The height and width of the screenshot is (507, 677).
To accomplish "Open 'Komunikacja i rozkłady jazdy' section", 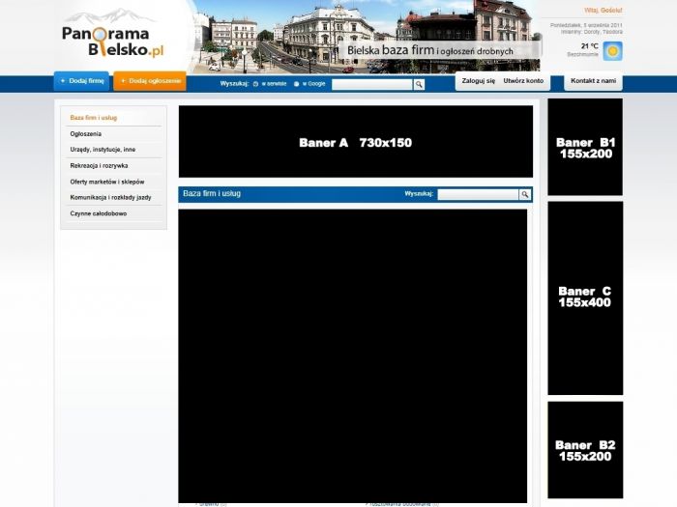I will point(110,197).
